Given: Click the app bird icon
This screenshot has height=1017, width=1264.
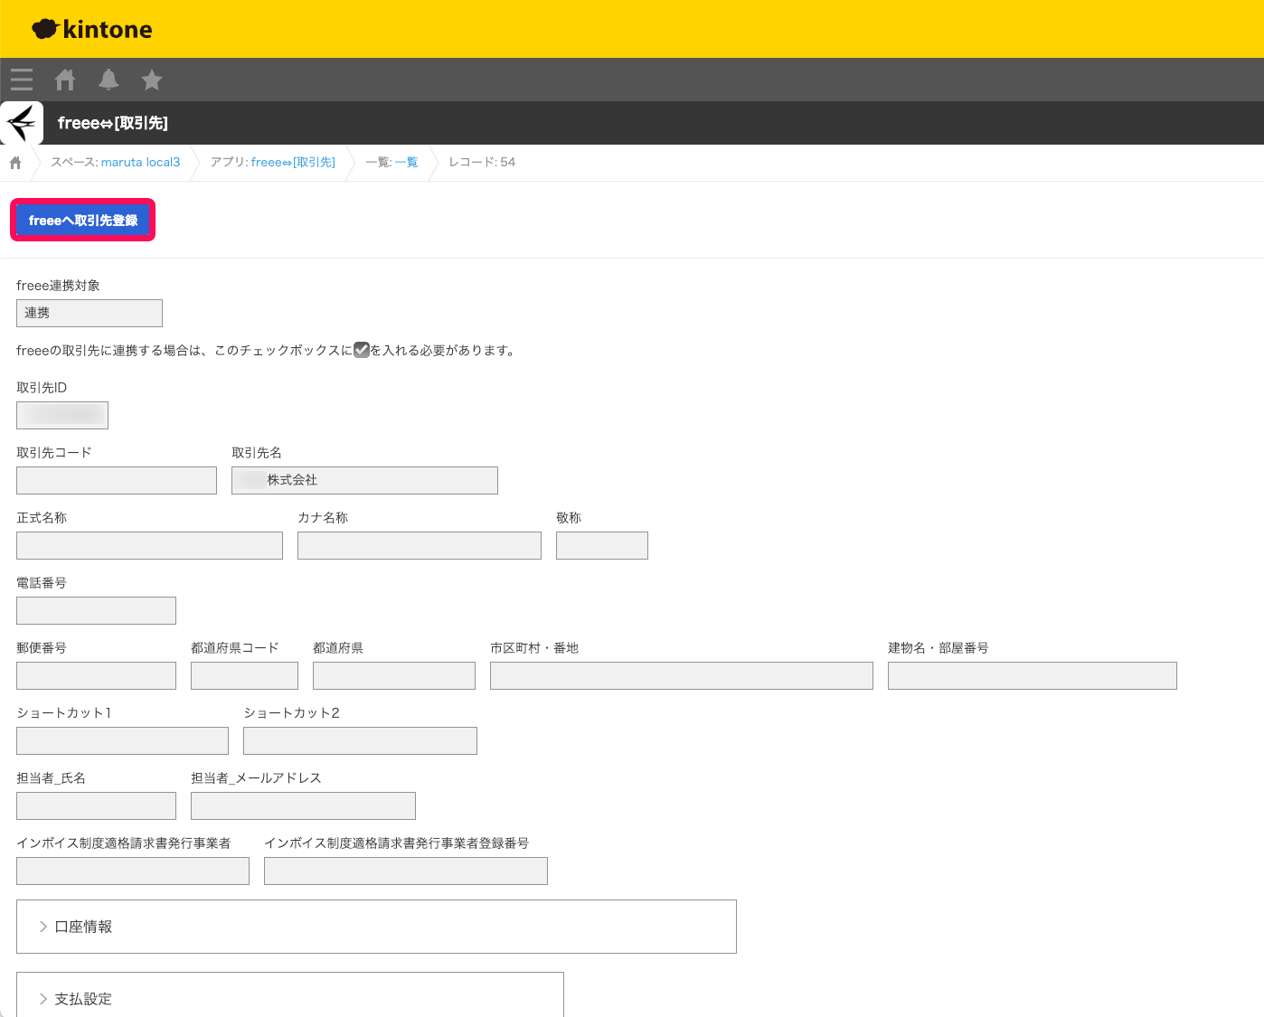Looking at the screenshot, I should coord(22,123).
